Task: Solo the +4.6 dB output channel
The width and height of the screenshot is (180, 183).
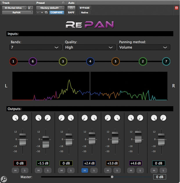Action: [140, 171]
